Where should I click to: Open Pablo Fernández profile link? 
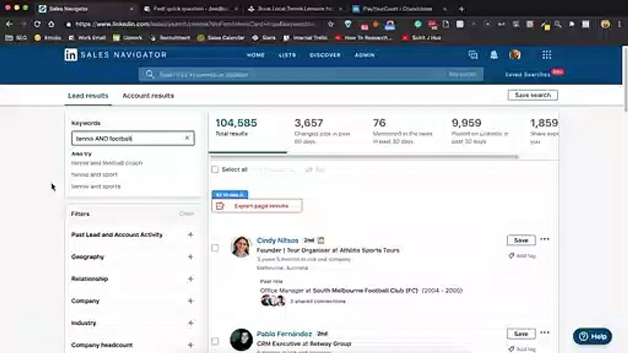click(284, 334)
